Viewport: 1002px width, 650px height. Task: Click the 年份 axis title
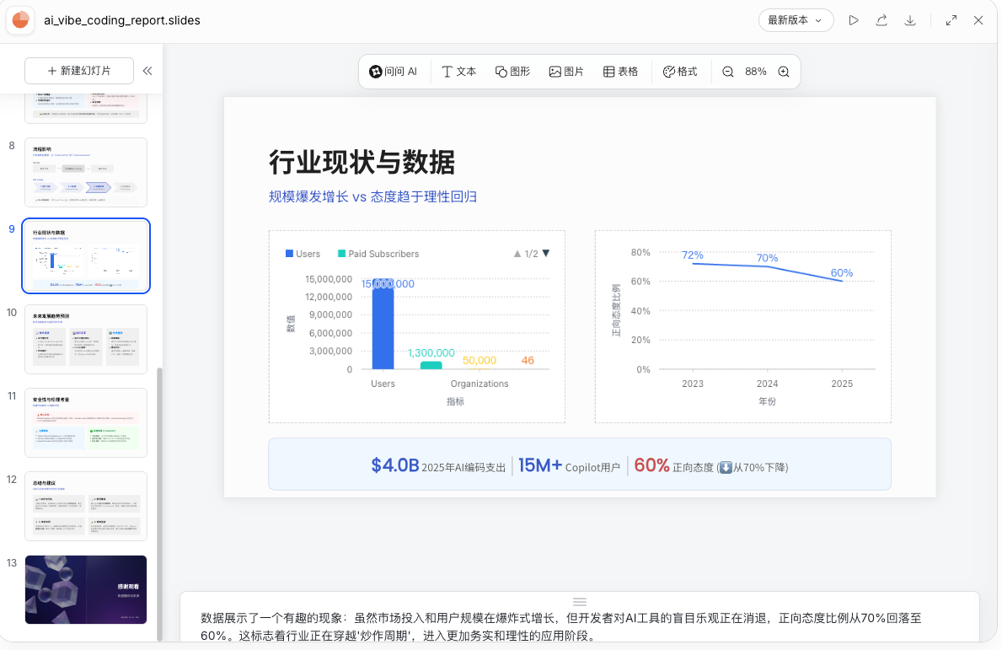tap(767, 401)
